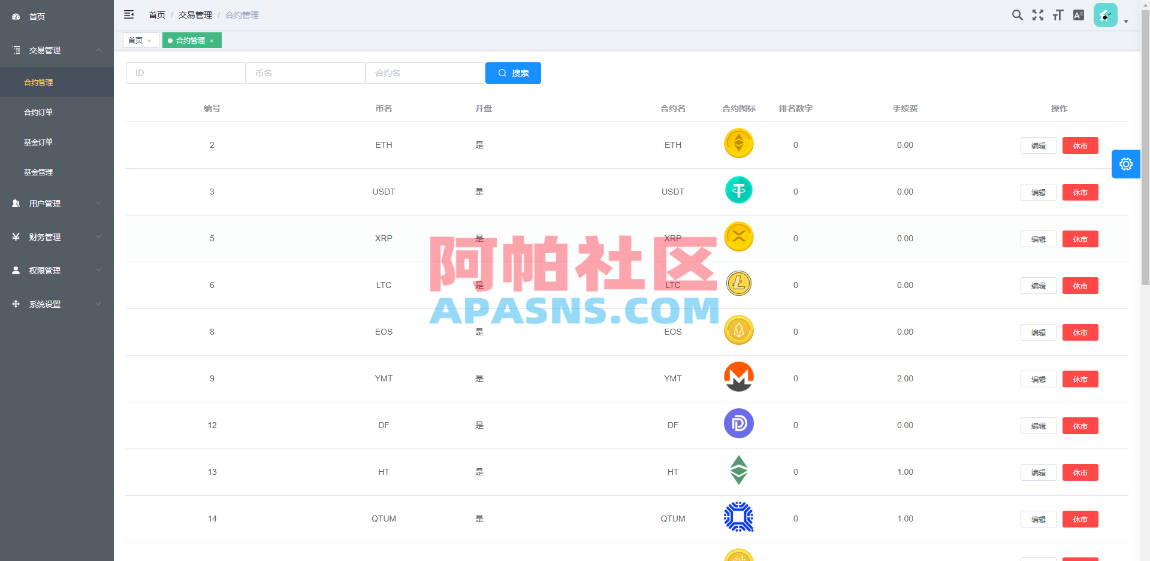Open avatar dropdown arrow in top bar
The height and width of the screenshot is (561, 1150).
pos(1125,21)
